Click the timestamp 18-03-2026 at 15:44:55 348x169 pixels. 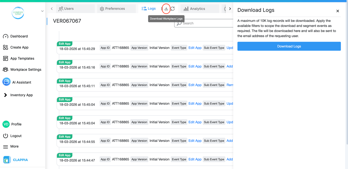[77, 142]
